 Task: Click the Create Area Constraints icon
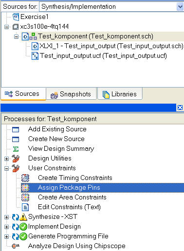[25, 197]
